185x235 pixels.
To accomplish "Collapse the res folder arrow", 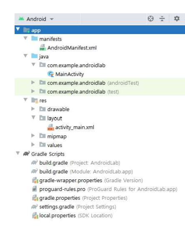I will click(x=25, y=100).
